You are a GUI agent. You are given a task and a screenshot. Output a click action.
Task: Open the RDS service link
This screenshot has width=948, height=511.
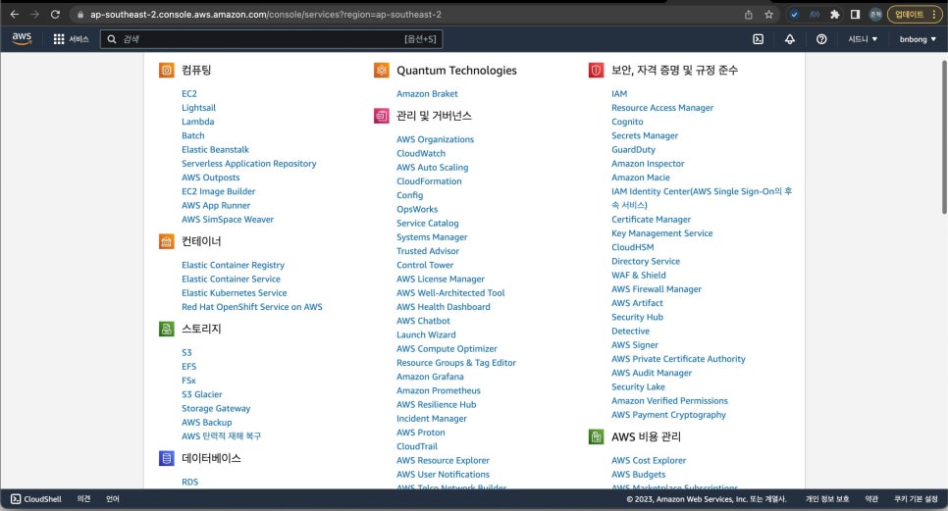click(189, 482)
